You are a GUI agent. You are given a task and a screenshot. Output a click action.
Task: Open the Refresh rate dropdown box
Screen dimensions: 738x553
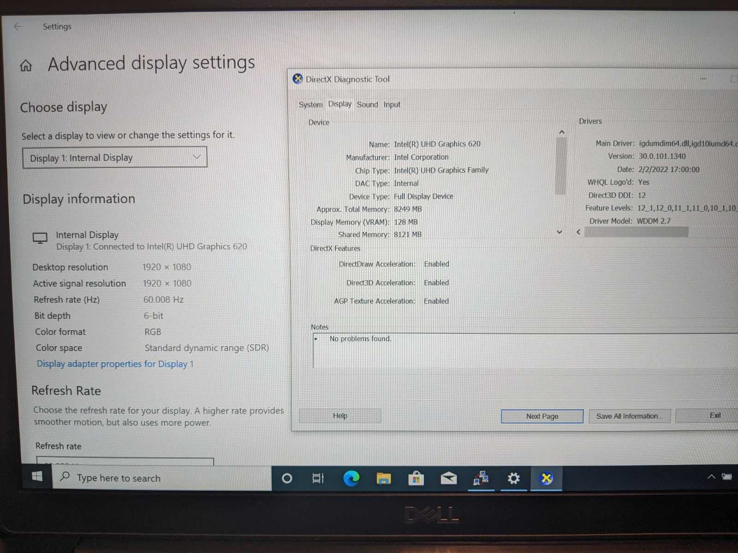(125, 461)
